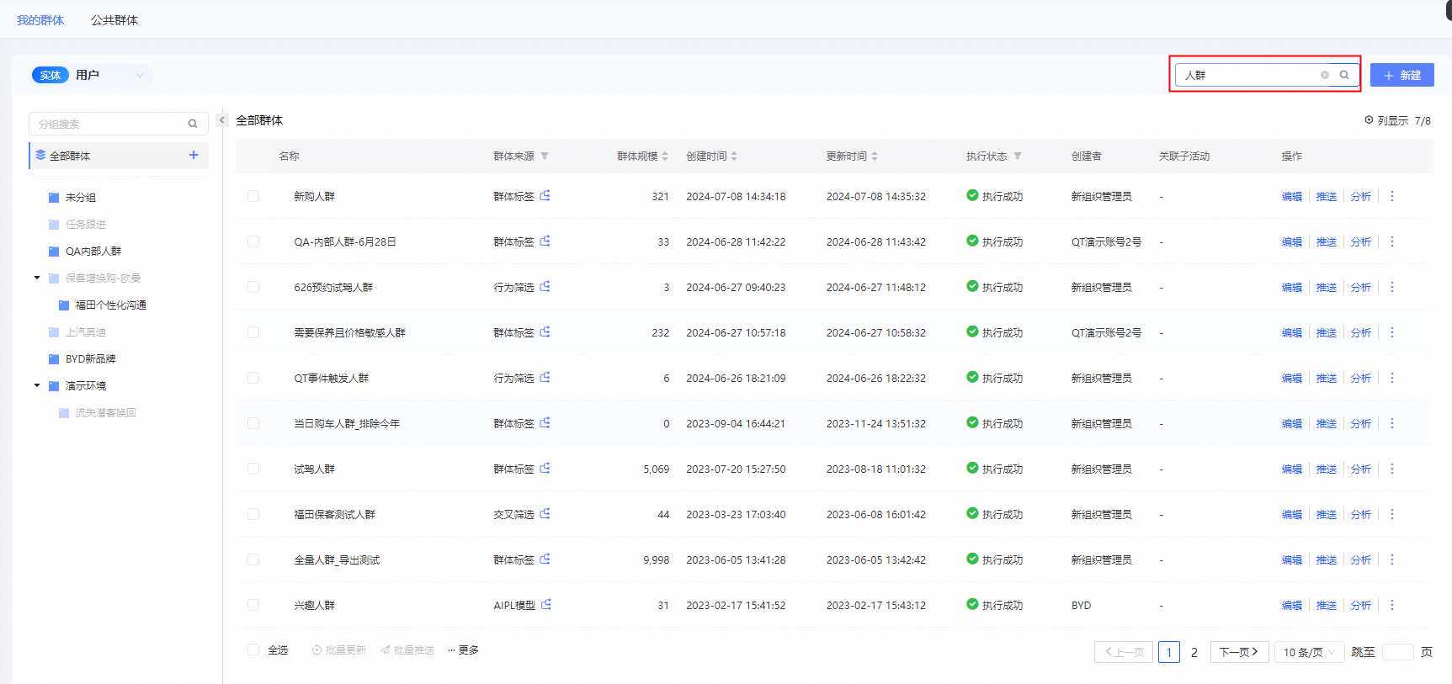Click the 跳至 page number input
Screen dimensions: 1452x684
[x=1397, y=652]
